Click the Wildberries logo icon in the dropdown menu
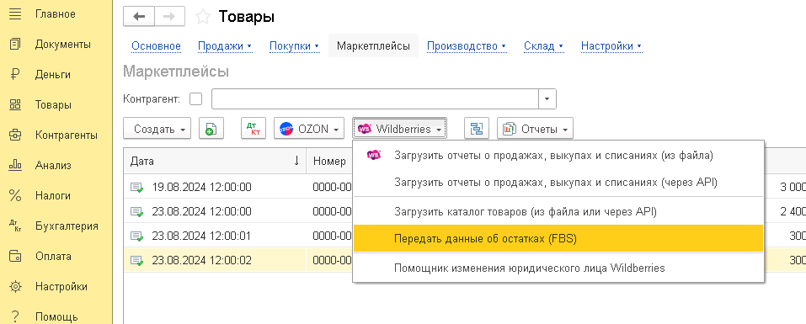 tap(374, 155)
